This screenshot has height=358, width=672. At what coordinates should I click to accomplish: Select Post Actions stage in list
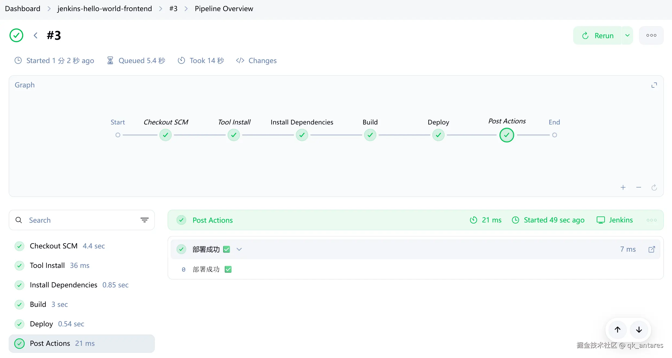pyautogui.click(x=82, y=343)
